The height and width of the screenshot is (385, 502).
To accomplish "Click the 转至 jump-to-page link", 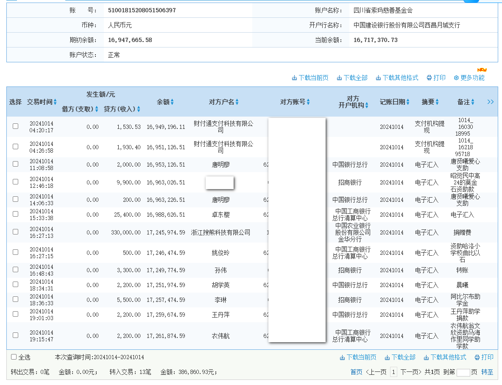I will [488, 372].
